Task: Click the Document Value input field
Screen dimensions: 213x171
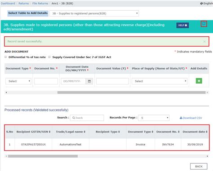Action: pyautogui.click(x=112, y=81)
